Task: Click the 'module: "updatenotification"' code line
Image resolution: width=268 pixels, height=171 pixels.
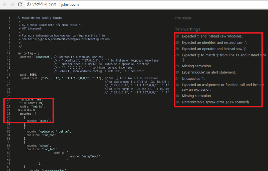Action: pyautogui.click(x=49, y=132)
